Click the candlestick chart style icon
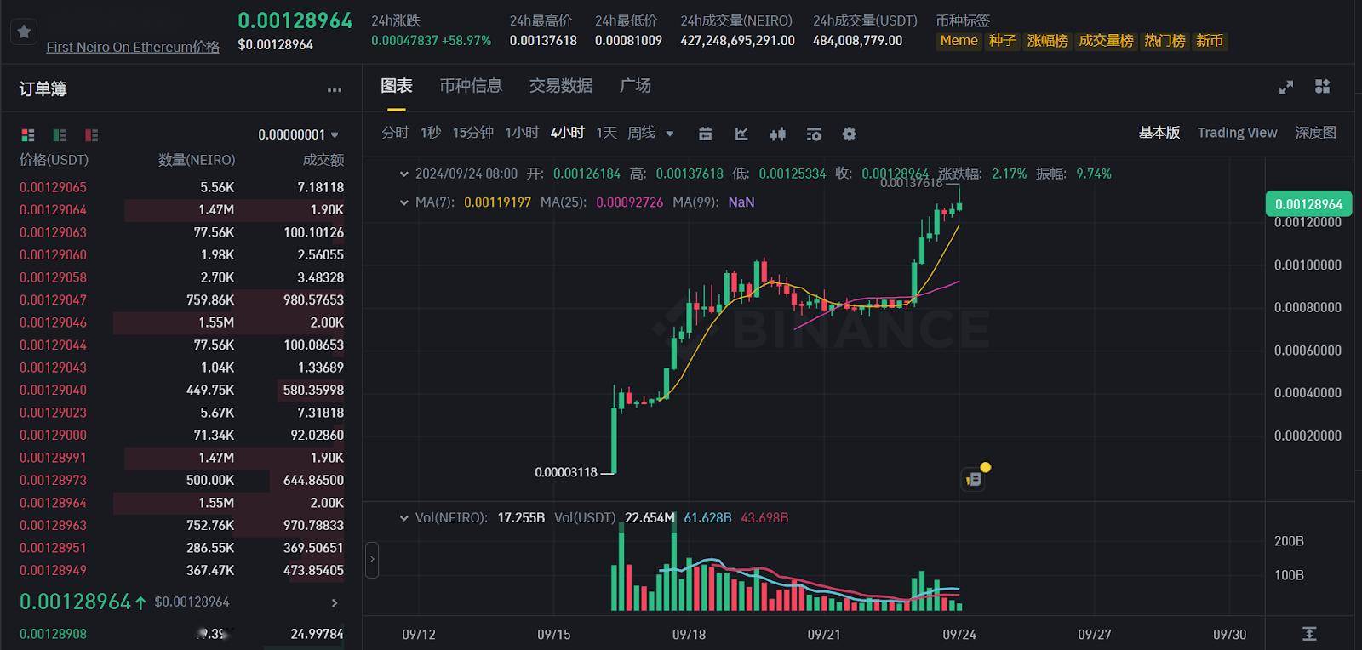Viewport: 1362px width, 650px height. pyautogui.click(x=777, y=134)
